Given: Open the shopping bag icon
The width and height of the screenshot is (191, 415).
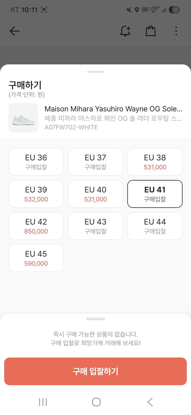Looking at the screenshot, I should tap(151, 31).
